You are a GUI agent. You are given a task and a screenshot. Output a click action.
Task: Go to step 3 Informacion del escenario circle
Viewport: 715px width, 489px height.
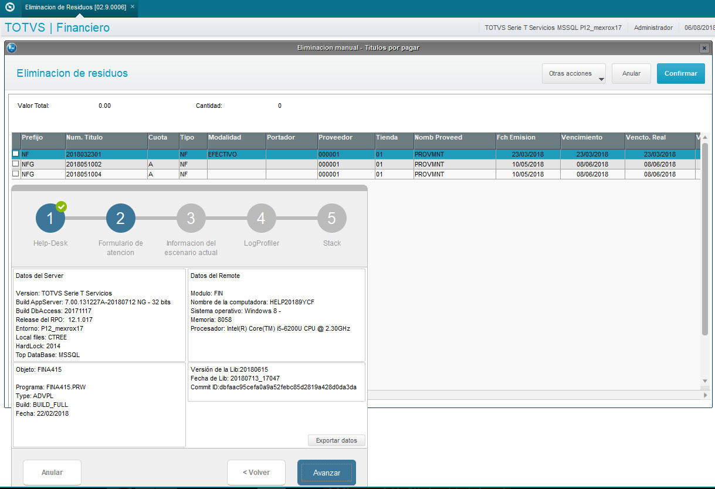point(191,219)
